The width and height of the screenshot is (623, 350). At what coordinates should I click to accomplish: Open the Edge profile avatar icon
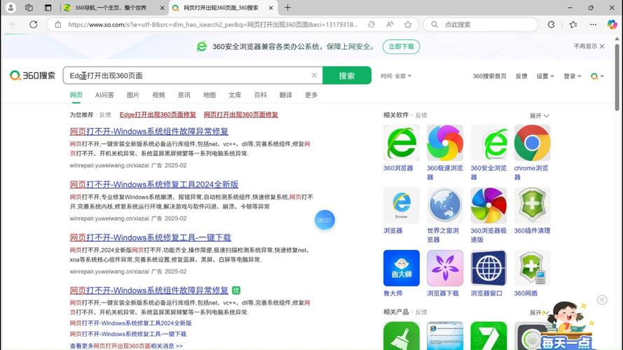(11, 8)
